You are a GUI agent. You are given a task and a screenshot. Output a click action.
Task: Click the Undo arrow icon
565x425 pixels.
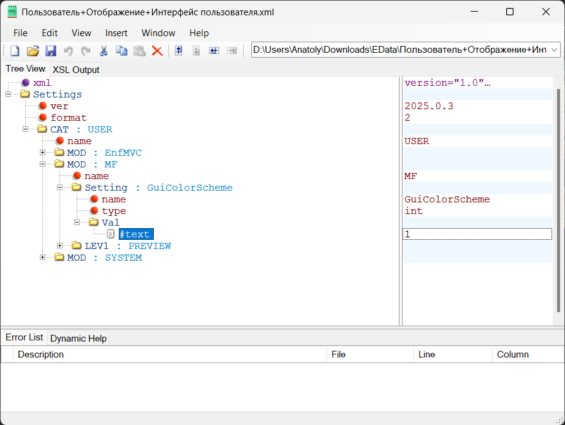tap(68, 51)
